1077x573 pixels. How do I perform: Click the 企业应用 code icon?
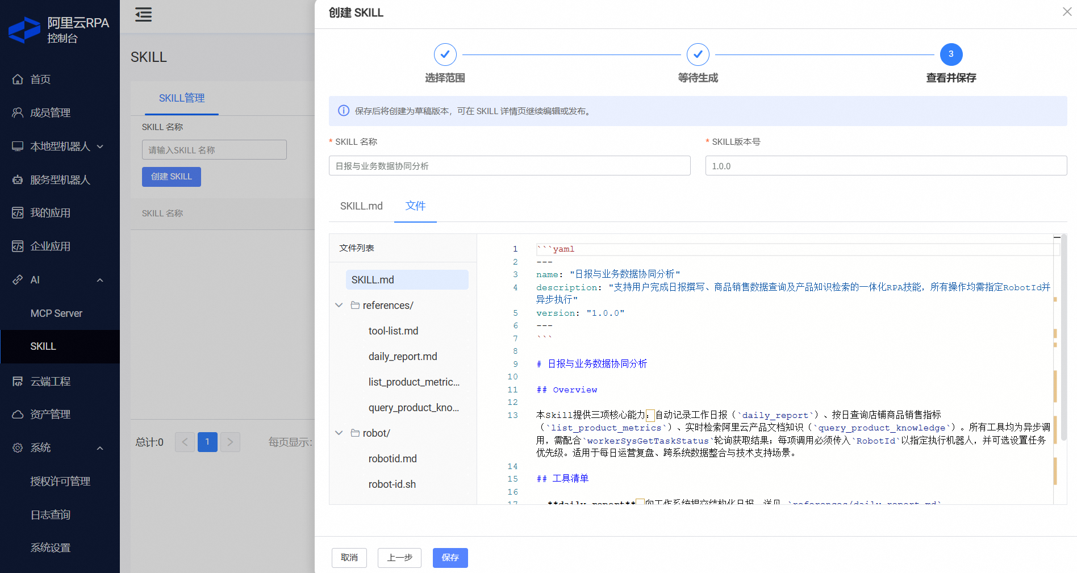18,246
